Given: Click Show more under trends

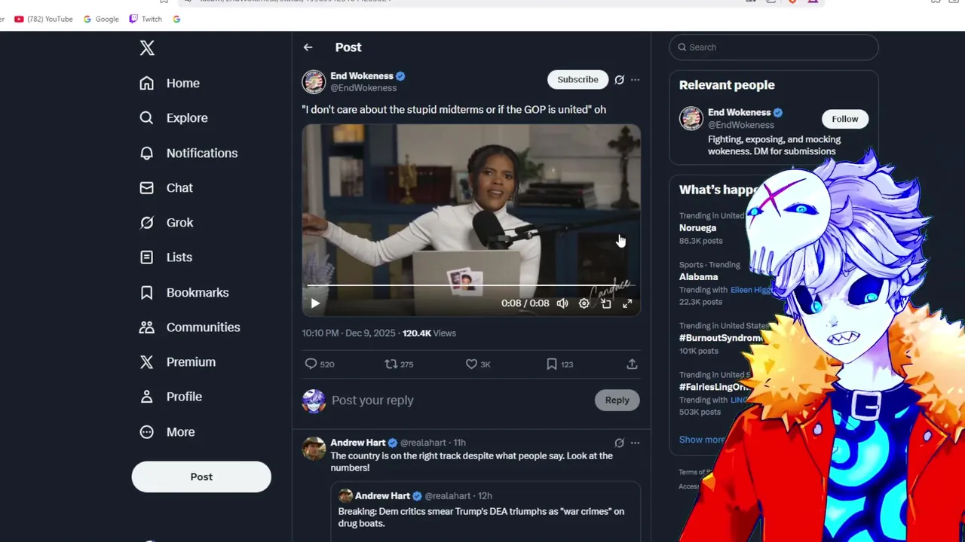Looking at the screenshot, I should (701, 440).
